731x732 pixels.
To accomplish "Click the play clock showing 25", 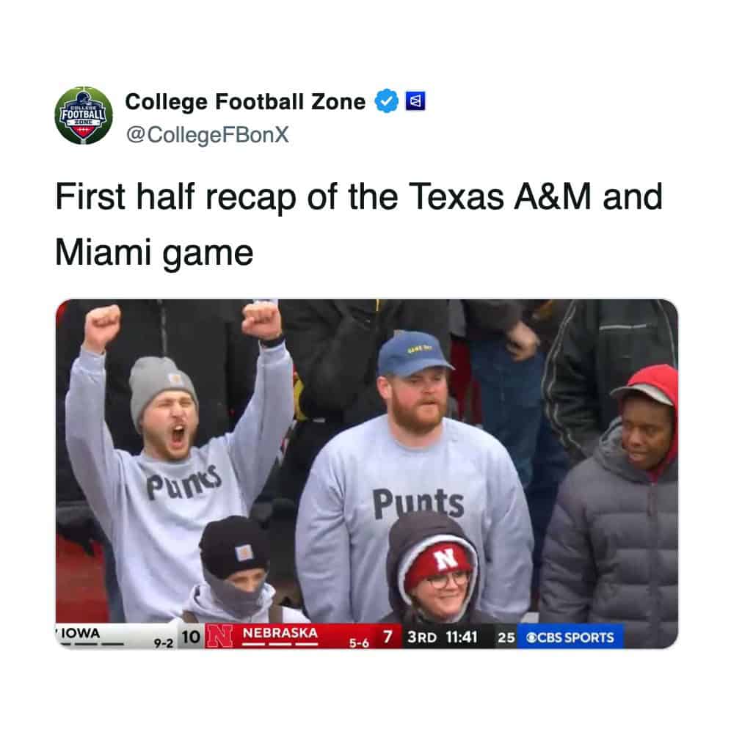I will tap(506, 637).
